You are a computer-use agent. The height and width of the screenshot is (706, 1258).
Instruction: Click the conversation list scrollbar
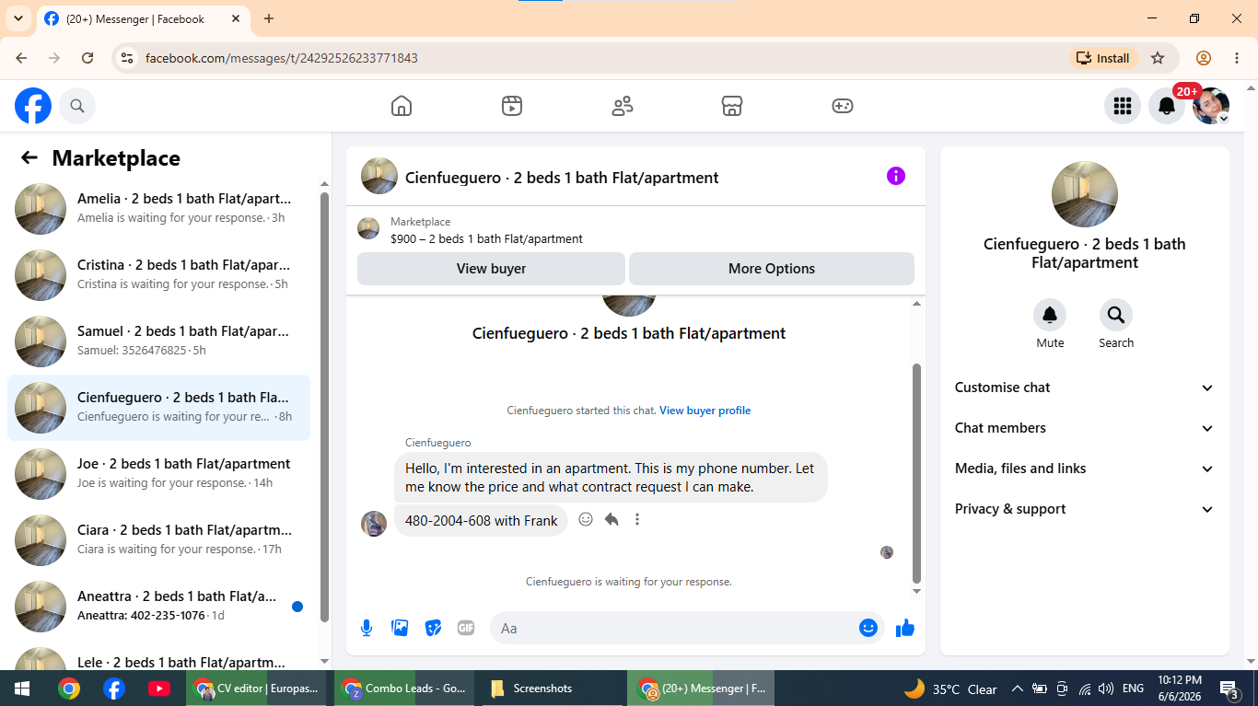click(324, 407)
